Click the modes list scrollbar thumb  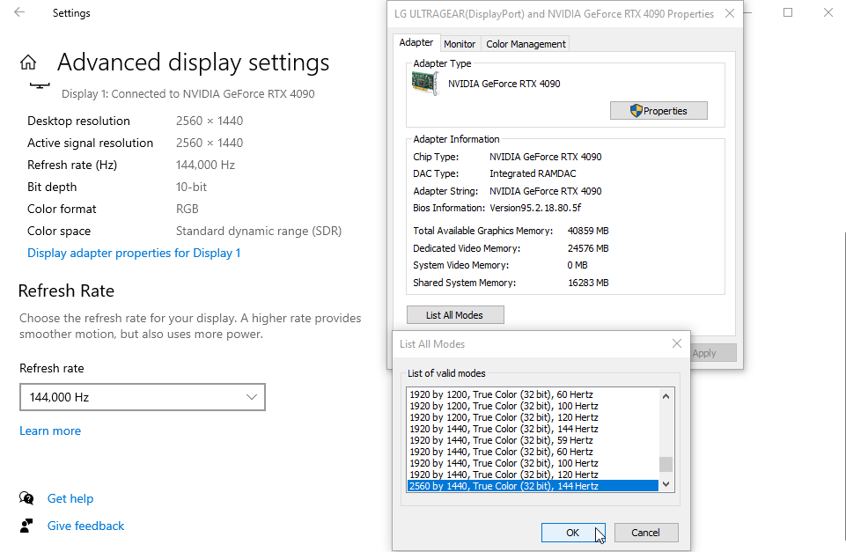(x=666, y=464)
